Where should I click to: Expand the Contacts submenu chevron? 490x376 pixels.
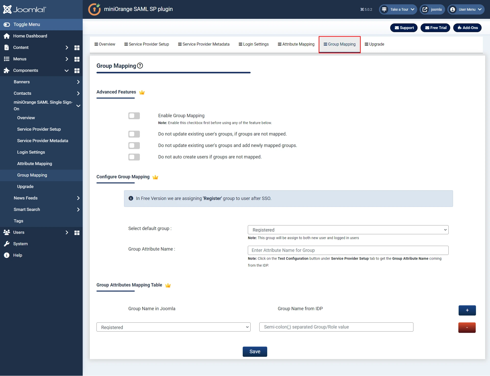click(x=78, y=93)
